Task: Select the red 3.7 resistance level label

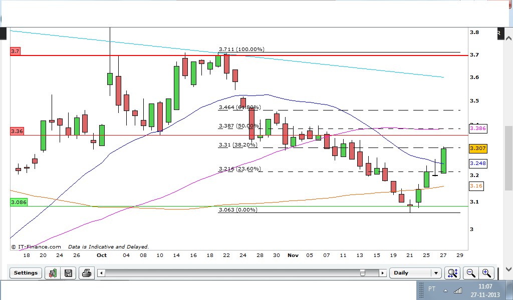Action: click(x=15, y=51)
